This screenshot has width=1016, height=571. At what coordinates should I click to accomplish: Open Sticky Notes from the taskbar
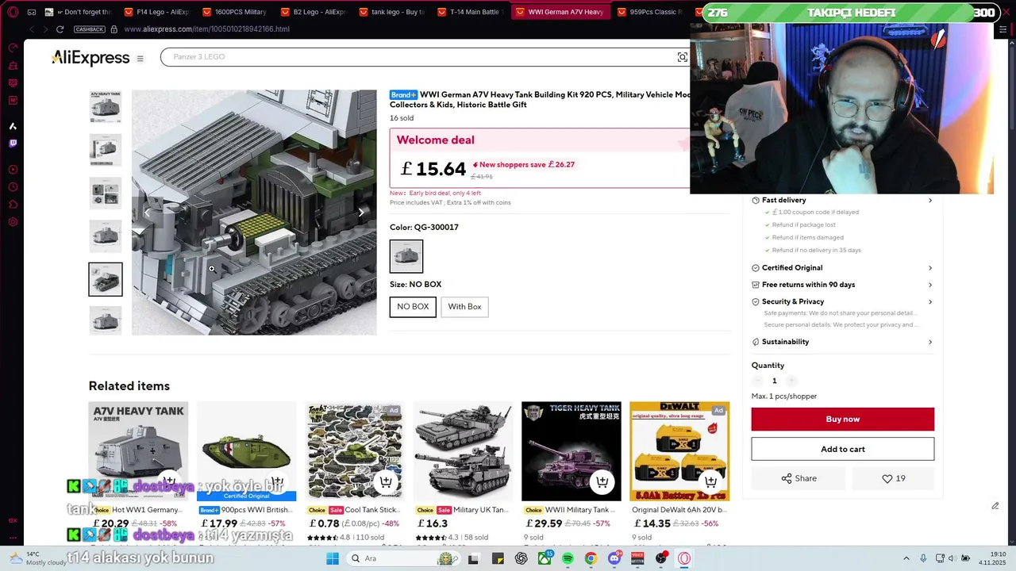498,558
